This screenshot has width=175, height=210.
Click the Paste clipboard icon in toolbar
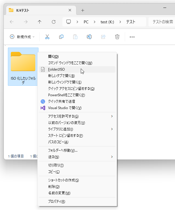point(75,37)
